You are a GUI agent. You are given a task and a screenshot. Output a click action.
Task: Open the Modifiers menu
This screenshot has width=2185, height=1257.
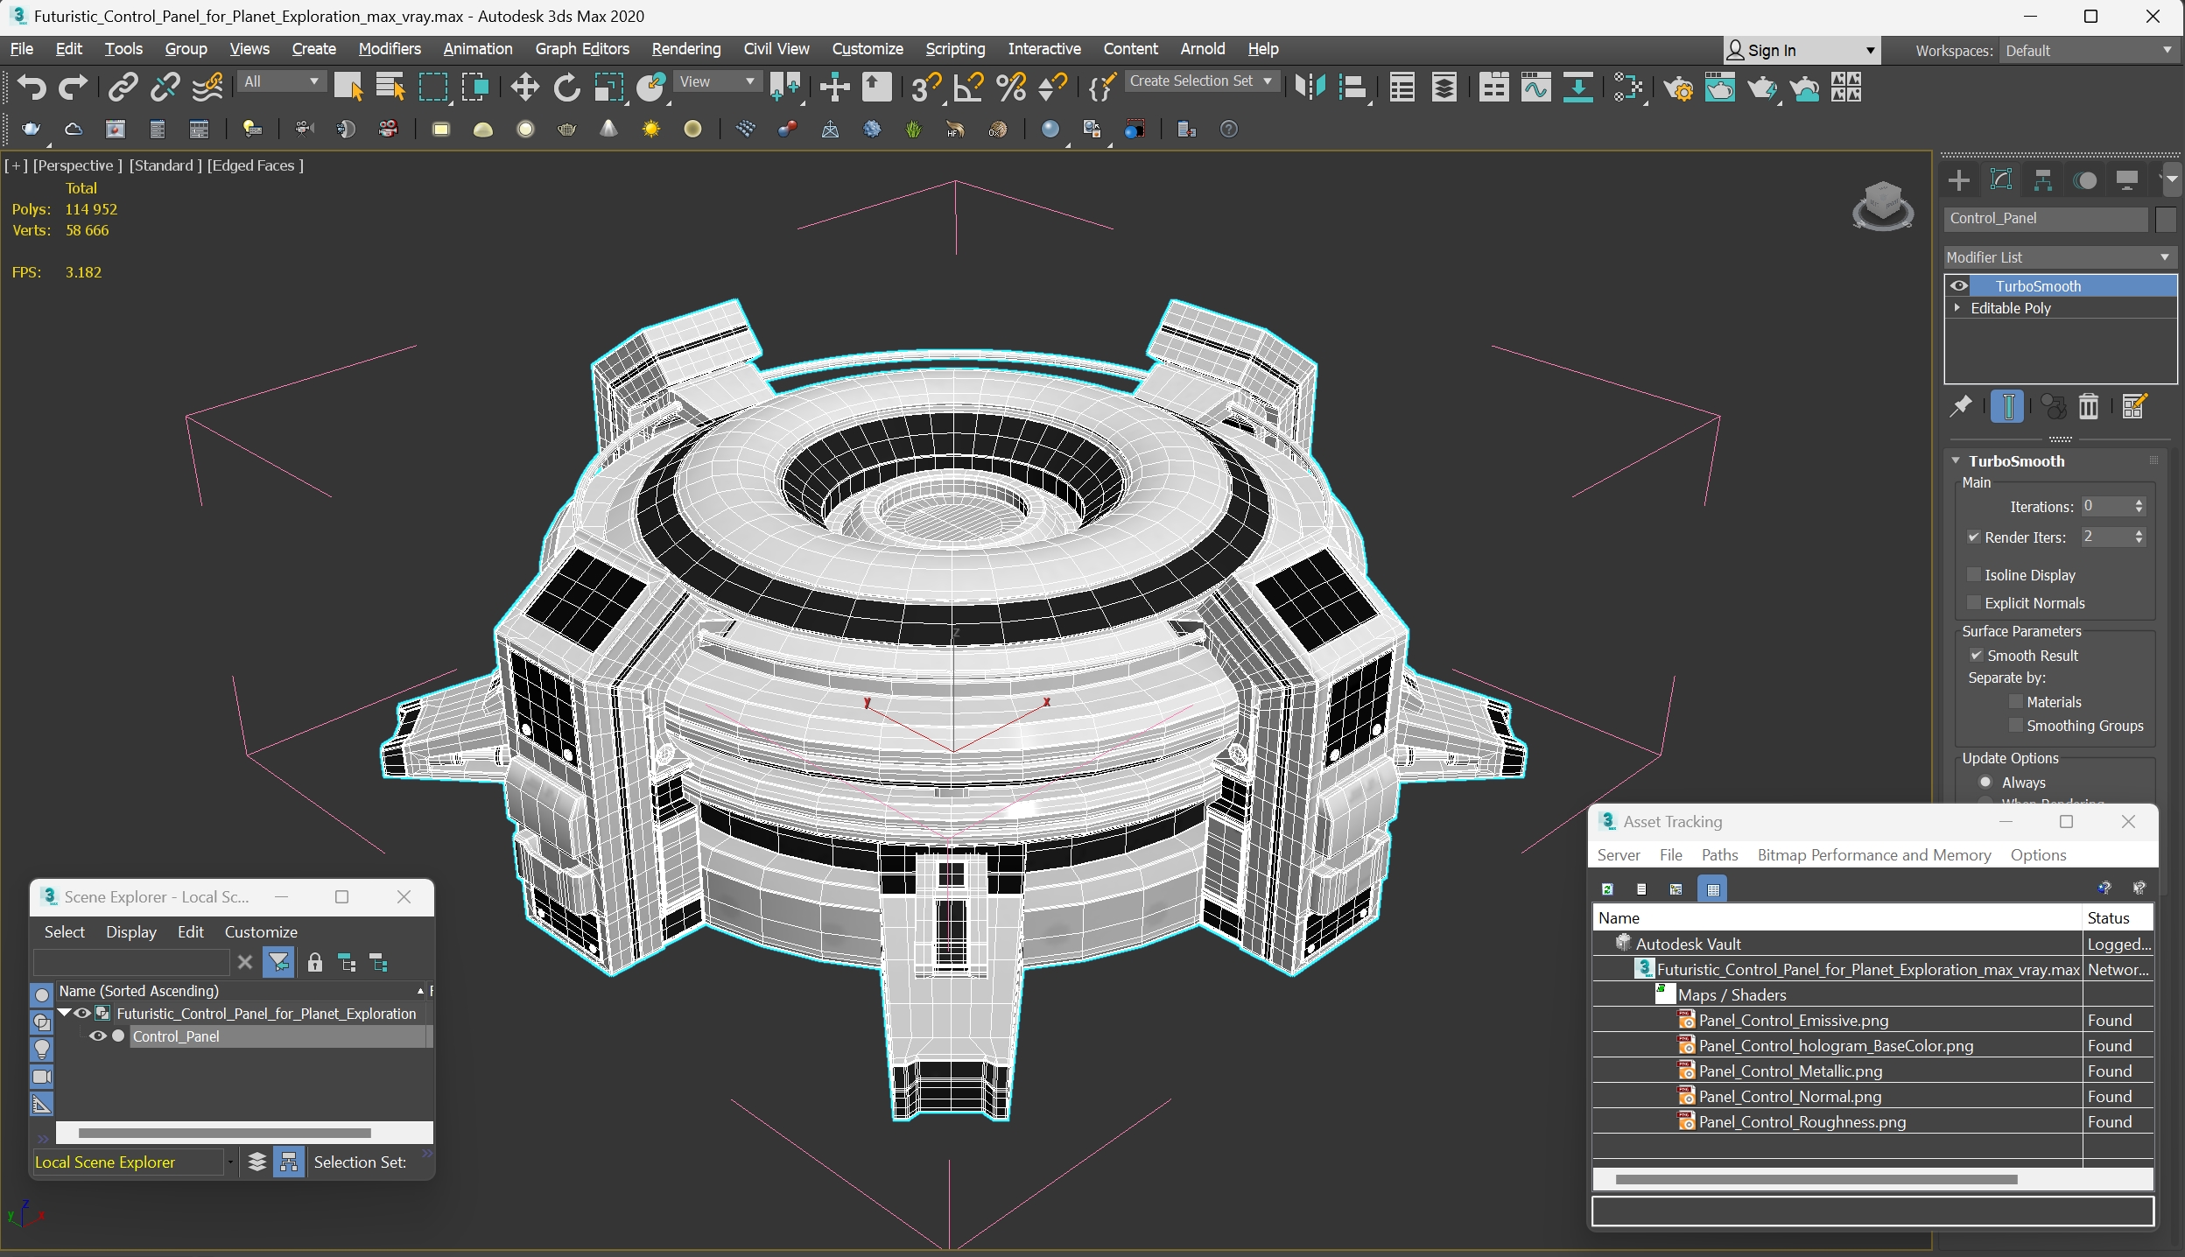[390, 49]
